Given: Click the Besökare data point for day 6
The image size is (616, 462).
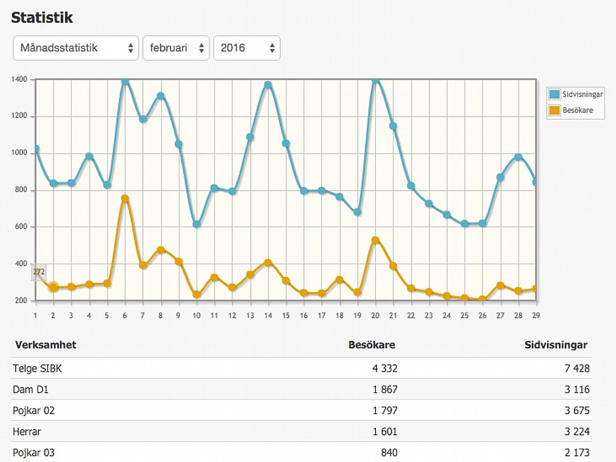Looking at the screenshot, I should click(125, 198).
